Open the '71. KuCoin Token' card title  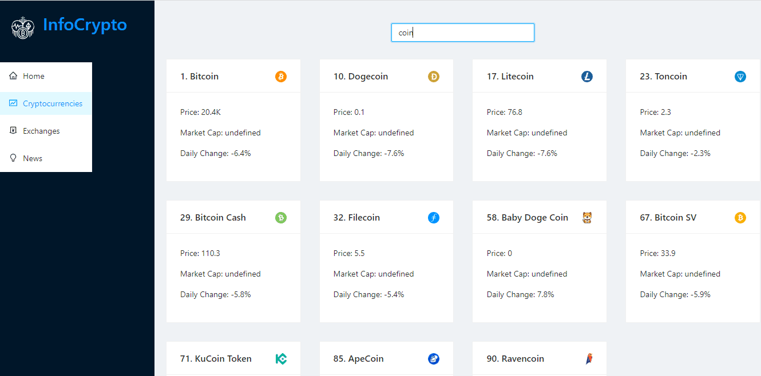(x=216, y=359)
